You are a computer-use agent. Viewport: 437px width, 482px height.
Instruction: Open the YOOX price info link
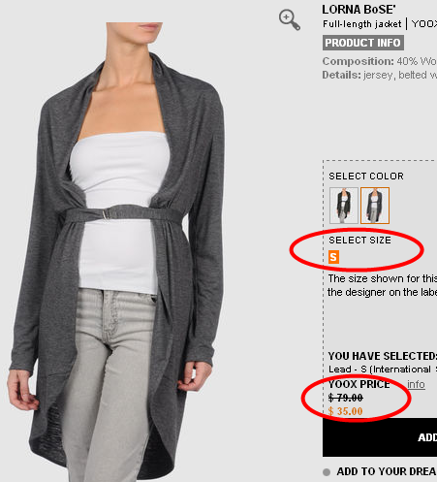click(416, 384)
